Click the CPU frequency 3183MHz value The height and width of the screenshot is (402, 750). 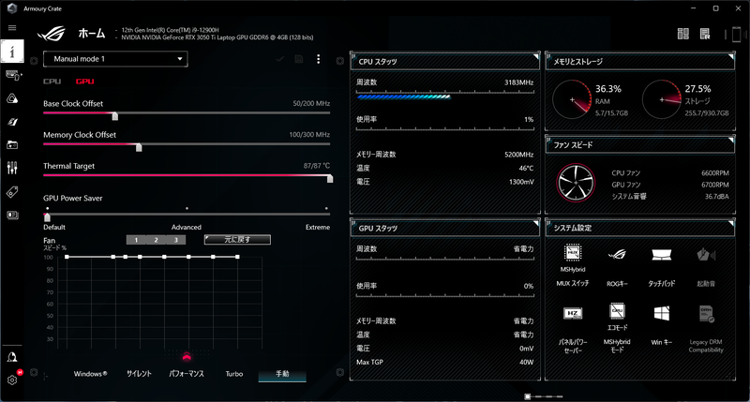519,82
